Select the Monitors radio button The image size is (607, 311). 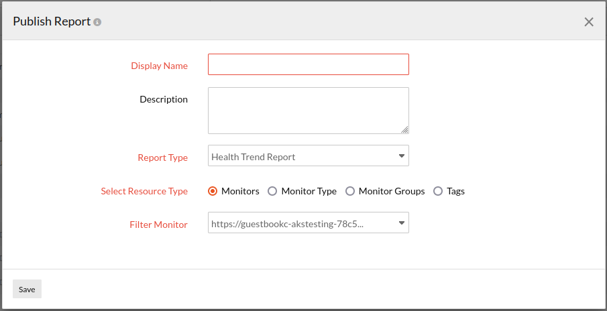click(x=213, y=191)
